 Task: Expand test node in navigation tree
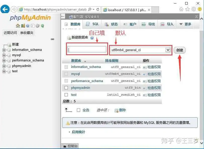click(4, 71)
